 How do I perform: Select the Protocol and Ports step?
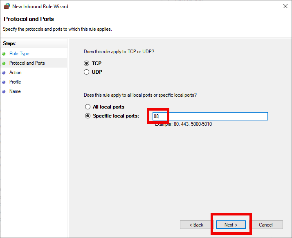pos(27,63)
